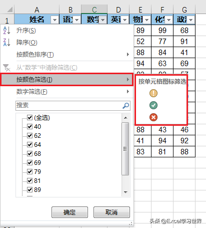Filter by the yellow exclamation icon
The height and width of the screenshot is (228, 206).
click(153, 93)
